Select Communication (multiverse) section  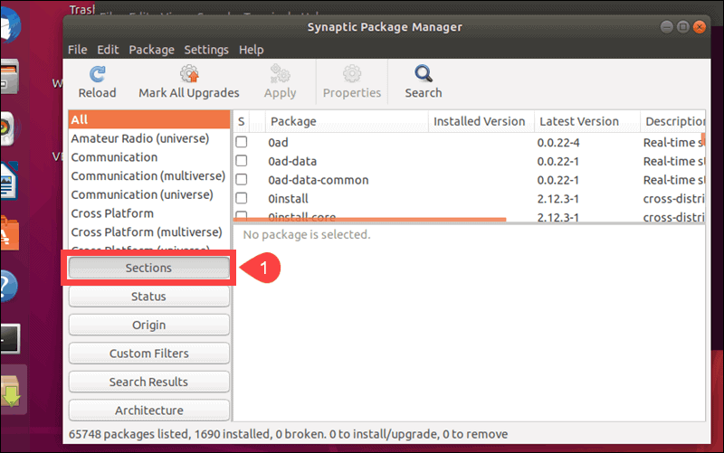(149, 175)
